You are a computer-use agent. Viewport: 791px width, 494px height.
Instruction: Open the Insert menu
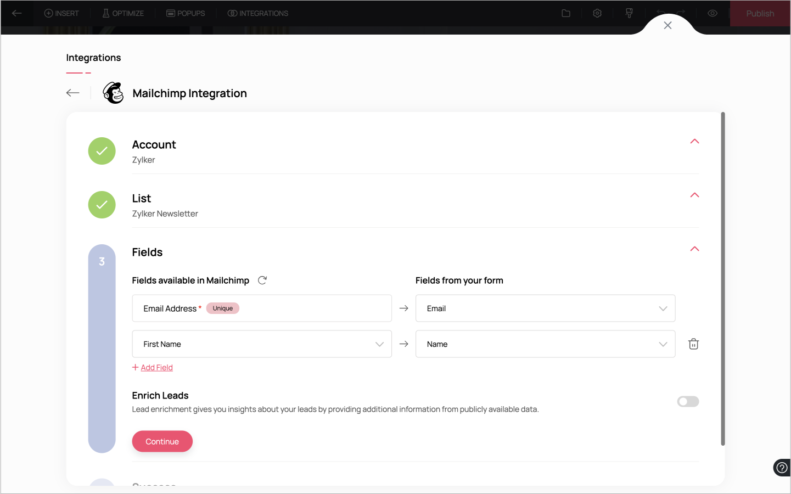[61, 13]
